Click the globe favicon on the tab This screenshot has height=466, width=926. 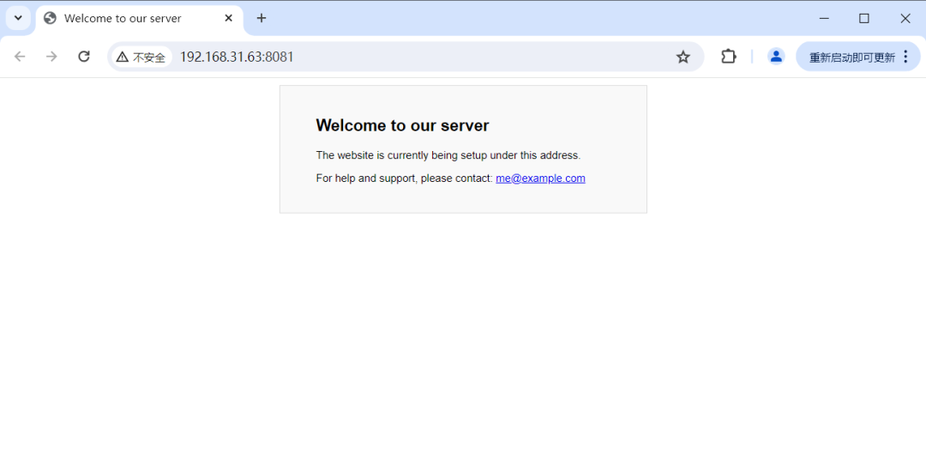point(51,18)
